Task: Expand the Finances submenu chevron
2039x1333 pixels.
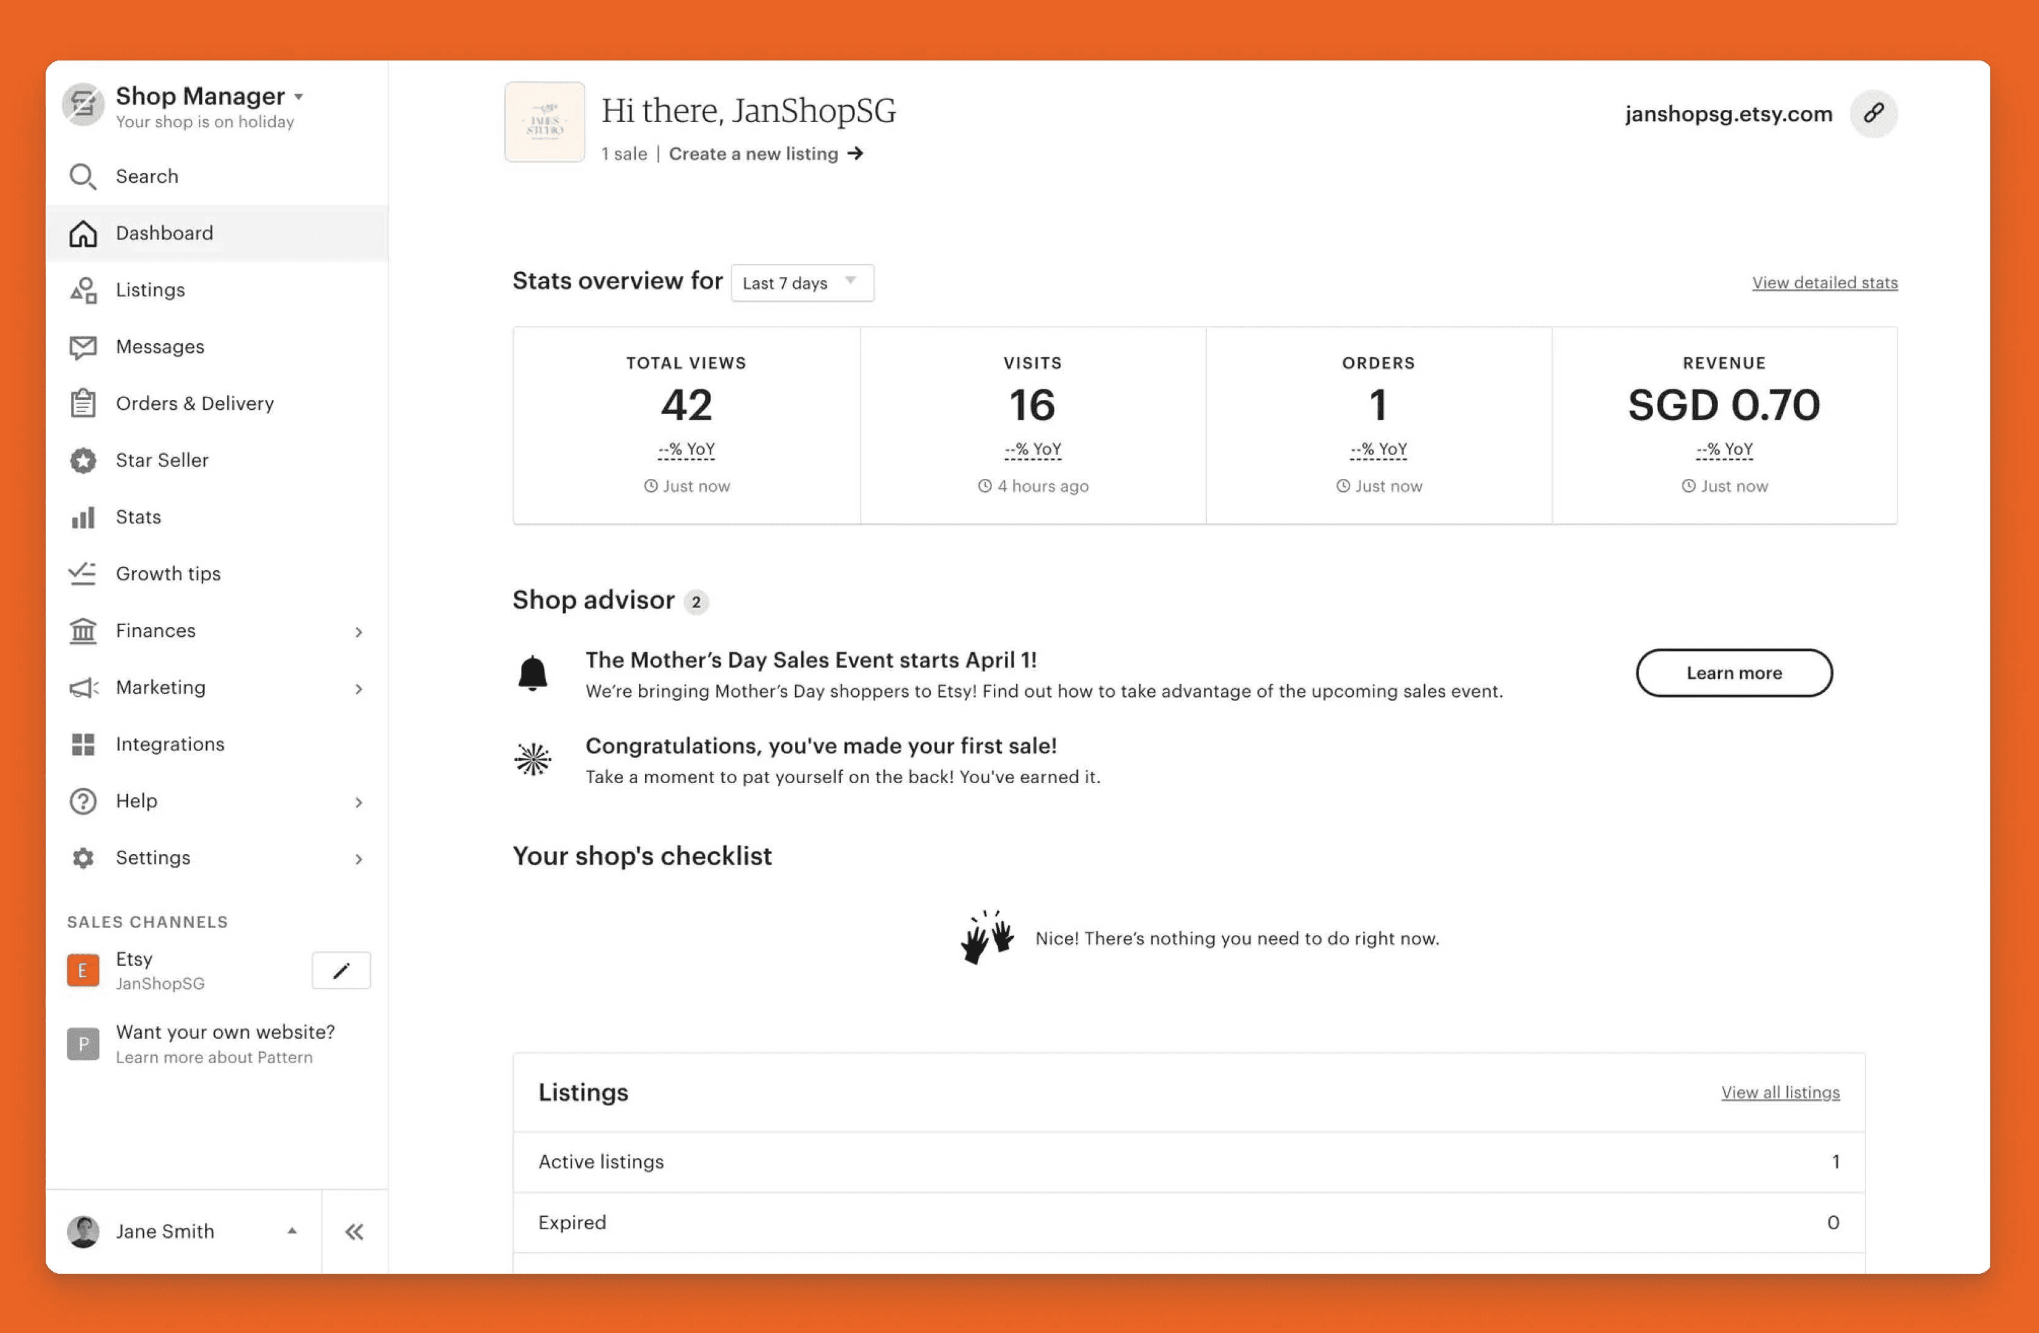Action: [359, 631]
